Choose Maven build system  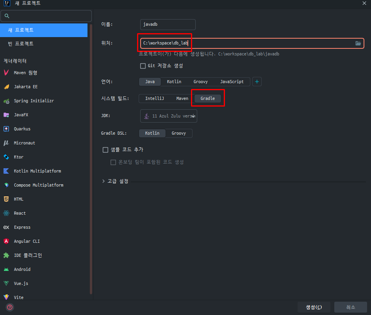click(182, 99)
